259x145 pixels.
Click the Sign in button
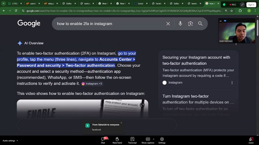251,4
